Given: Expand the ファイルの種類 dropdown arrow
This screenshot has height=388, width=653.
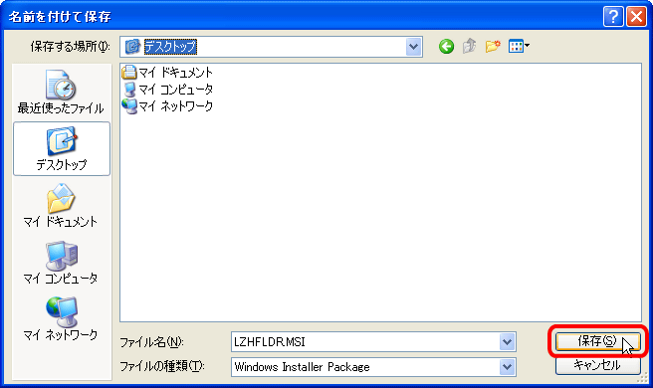Looking at the screenshot, I should [507, 367].
